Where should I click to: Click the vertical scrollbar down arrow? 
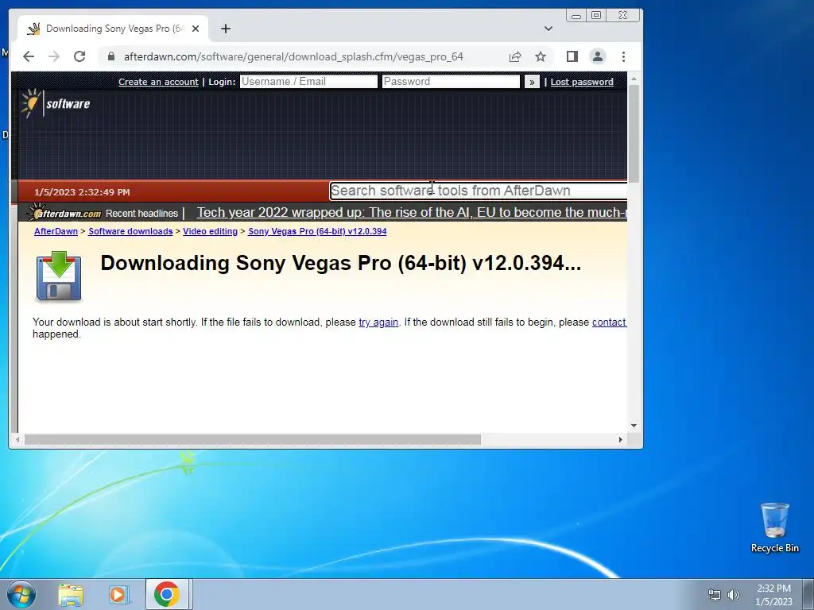coord(634,426)
